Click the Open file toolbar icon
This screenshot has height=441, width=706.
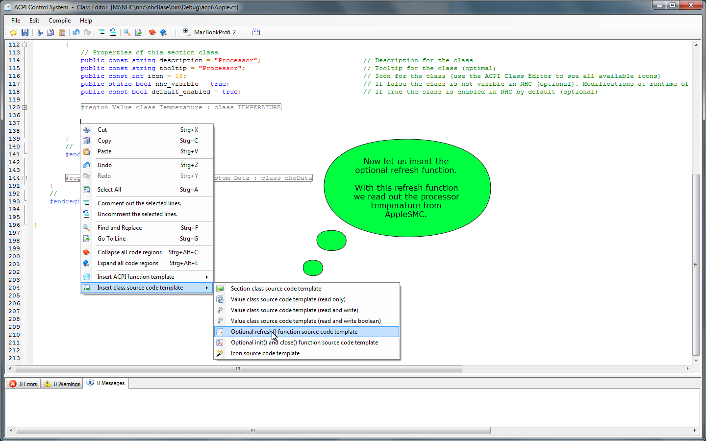pos(14,32)
